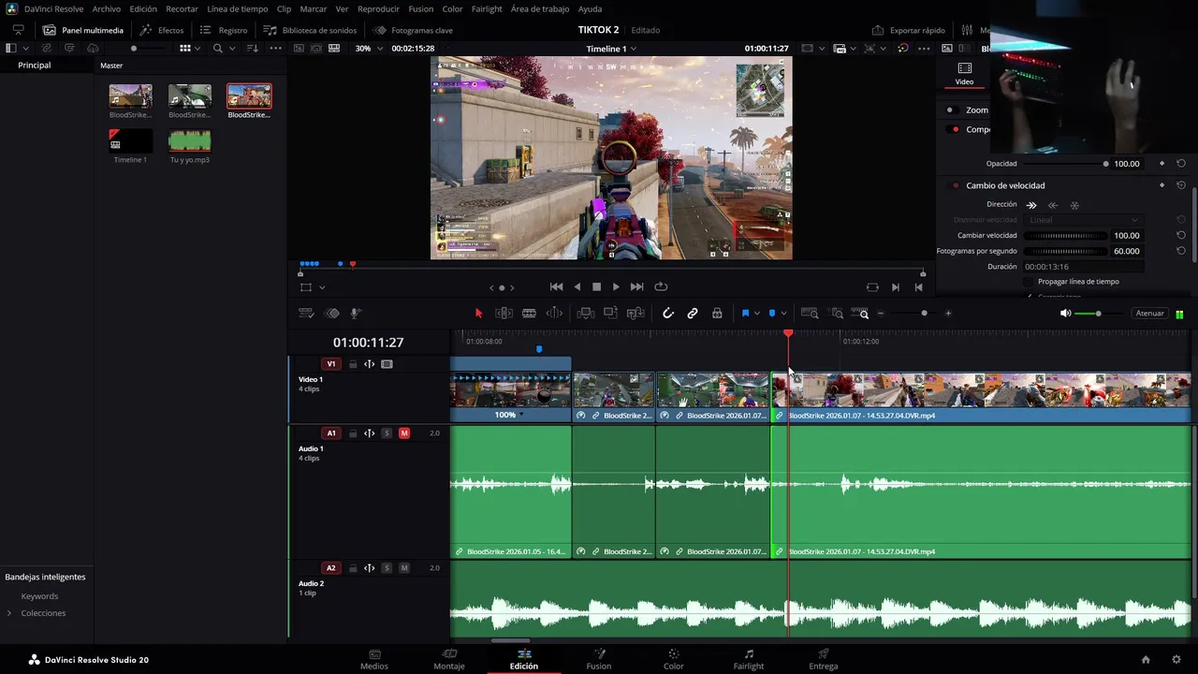Open the Línea de tiempo menu
The height and width of the screenshot is (674, 1198).
(x=238, y=8)
